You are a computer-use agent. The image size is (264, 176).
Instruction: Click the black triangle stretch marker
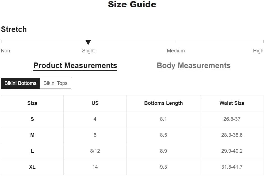88,42
